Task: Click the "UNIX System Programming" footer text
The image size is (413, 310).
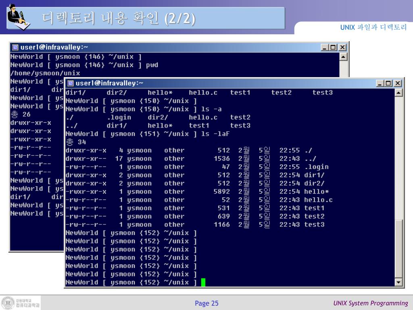Action: click(371, 303)
